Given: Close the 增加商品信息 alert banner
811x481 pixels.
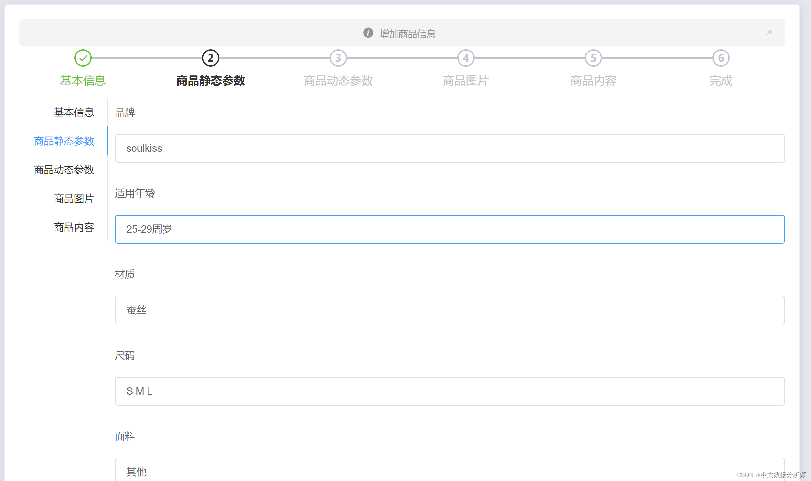Looking at the screenshot, I should pyautogui.click(x=770, y=32).
